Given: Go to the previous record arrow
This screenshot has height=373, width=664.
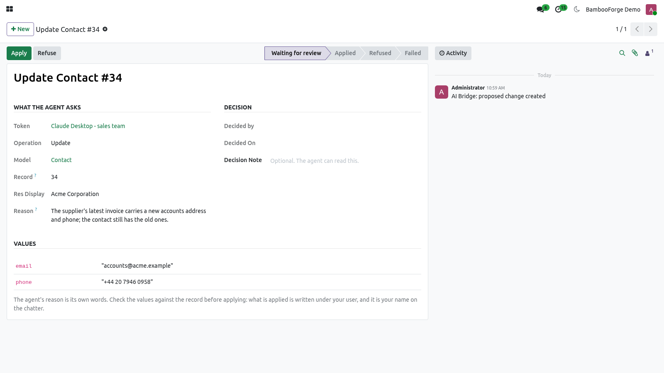Looking at the screenshot, I should tap(637, 29).
